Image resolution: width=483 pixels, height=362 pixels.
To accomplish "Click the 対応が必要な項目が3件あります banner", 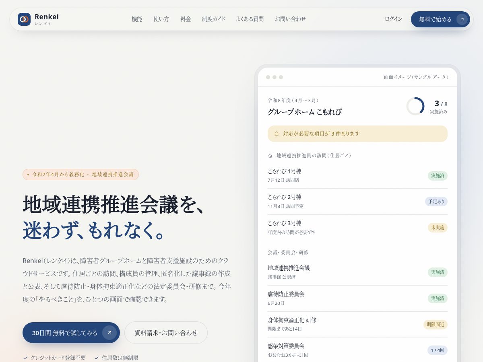I will pos(357,134).
